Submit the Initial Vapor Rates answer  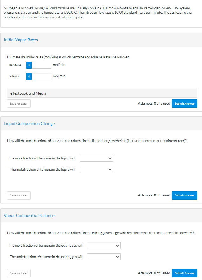[x=184, y=104]
